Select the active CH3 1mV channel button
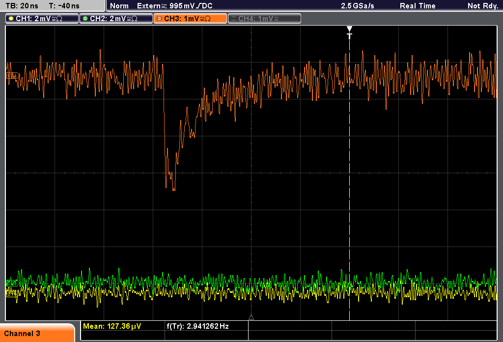This screenshot has height=342, width=503. click(x=190, y=19)
